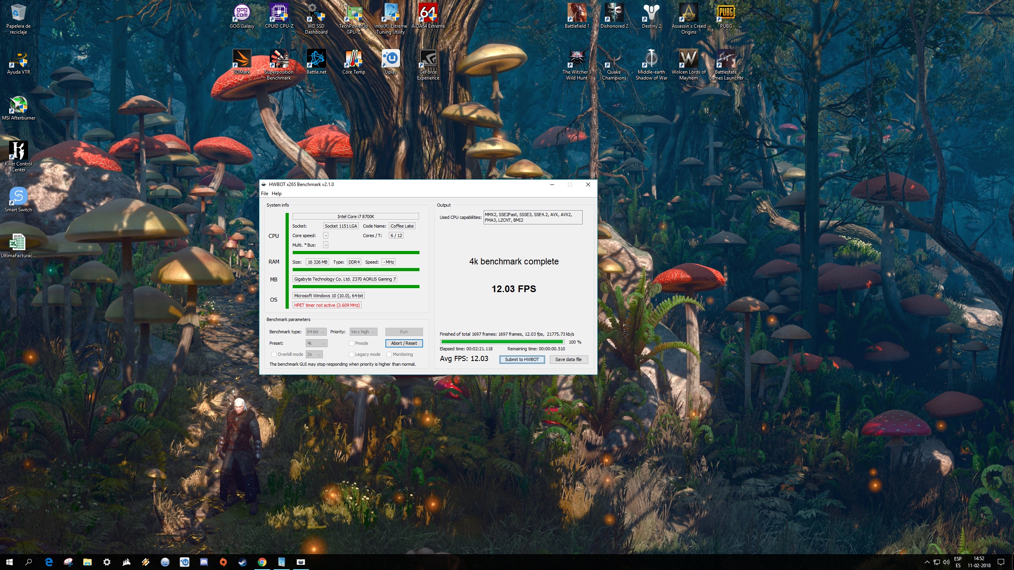
Task: Click the Core Temp desktop icon
Action: coord(353,62)
